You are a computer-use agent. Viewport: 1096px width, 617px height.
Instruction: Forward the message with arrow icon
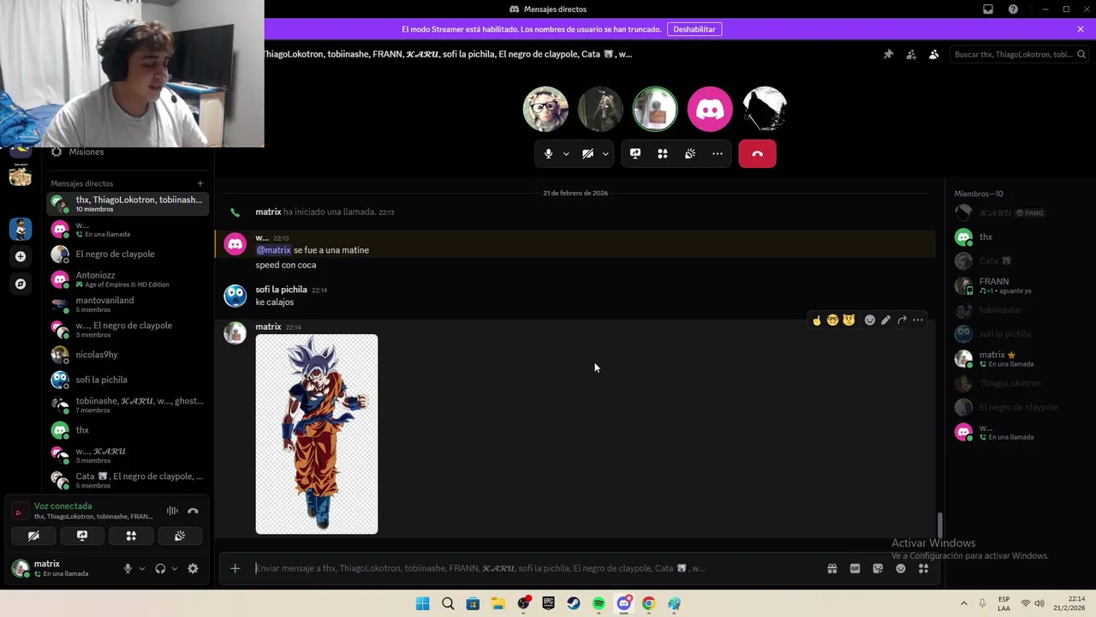tap(902, 320)
